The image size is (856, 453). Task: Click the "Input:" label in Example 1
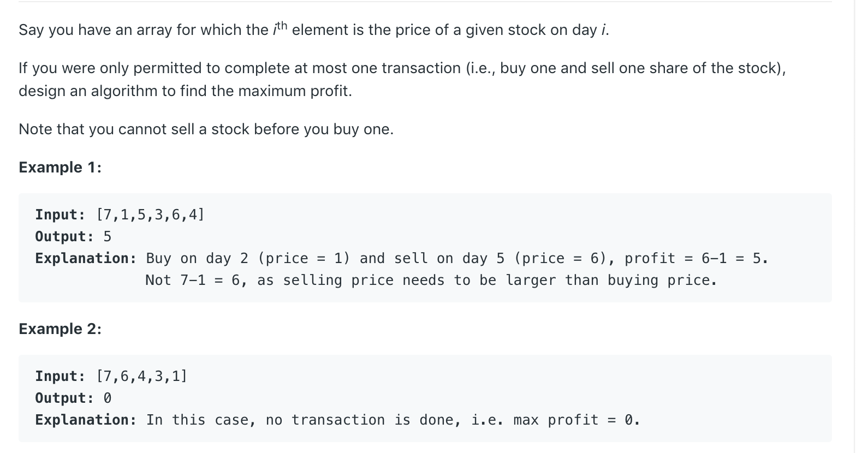(60, 214)
